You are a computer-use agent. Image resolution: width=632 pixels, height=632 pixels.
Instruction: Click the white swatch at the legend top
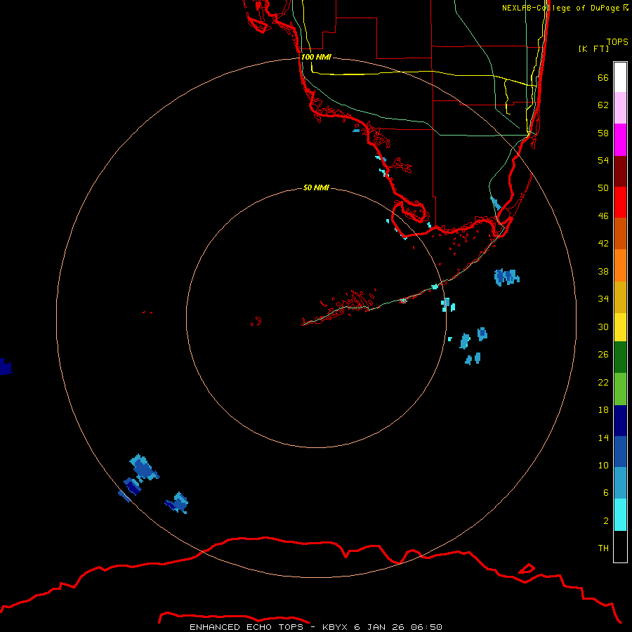[x=620, y=77]
